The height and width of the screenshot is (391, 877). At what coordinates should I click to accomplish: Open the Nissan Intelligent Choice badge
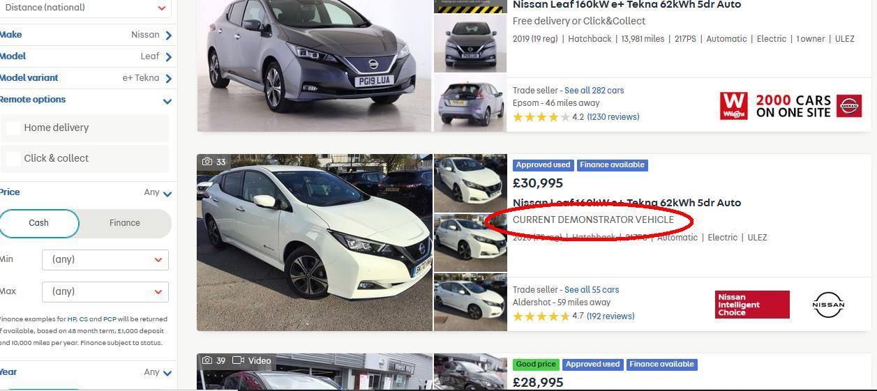[752, 305]
